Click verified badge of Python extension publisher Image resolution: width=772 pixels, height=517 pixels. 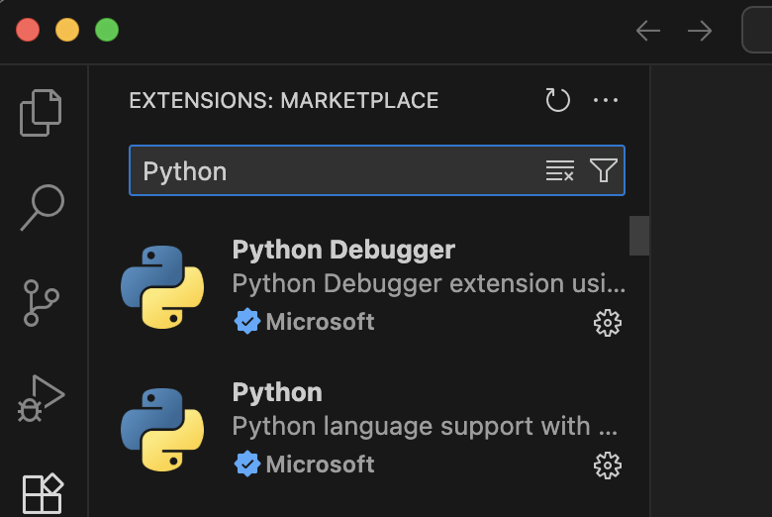pos(246,464)
